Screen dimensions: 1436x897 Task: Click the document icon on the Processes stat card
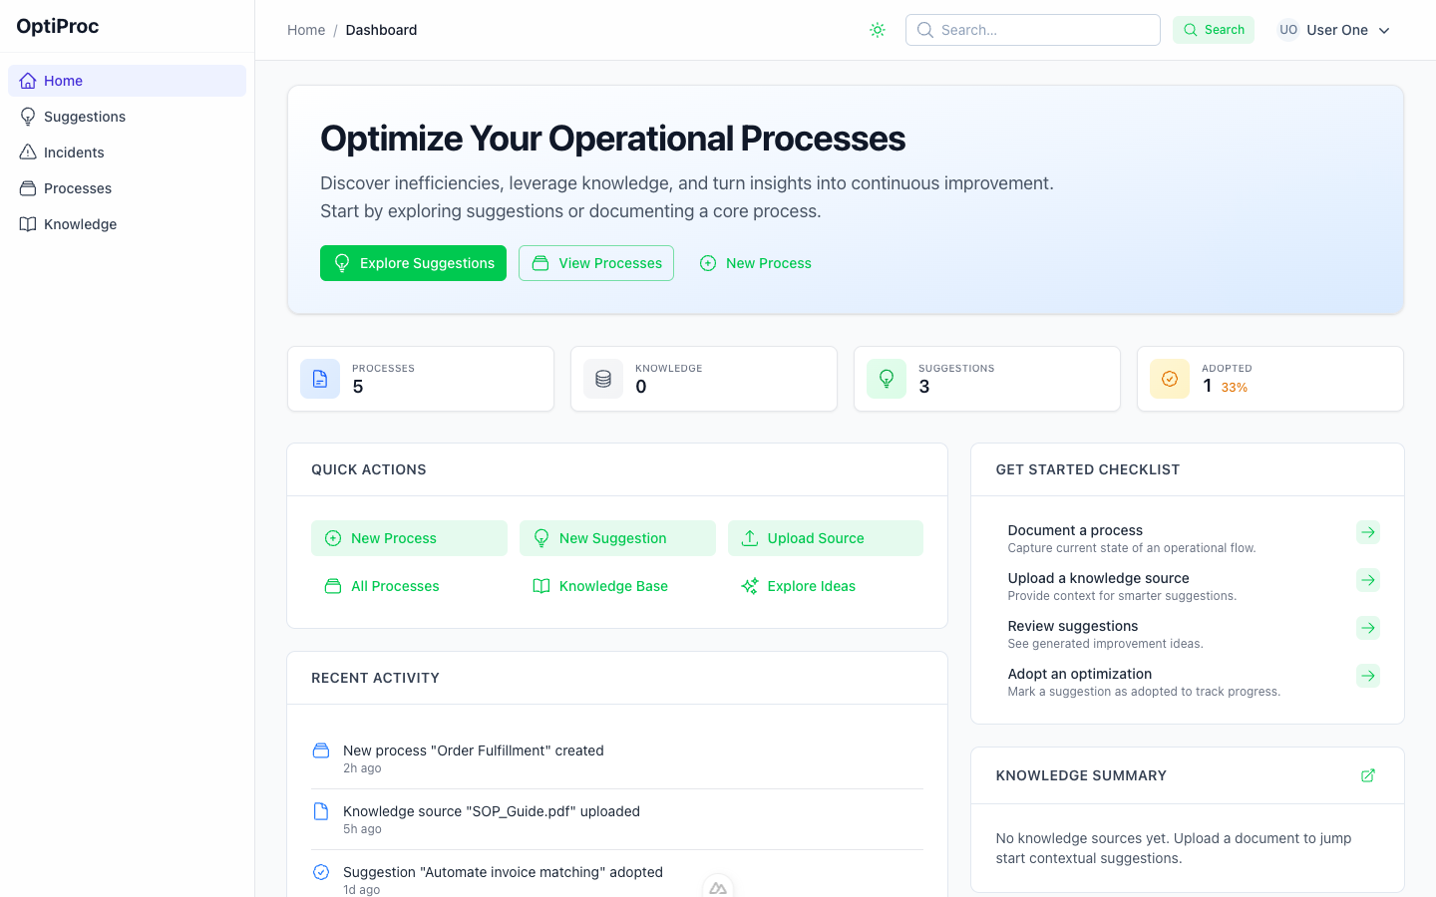tap(319, 379)
